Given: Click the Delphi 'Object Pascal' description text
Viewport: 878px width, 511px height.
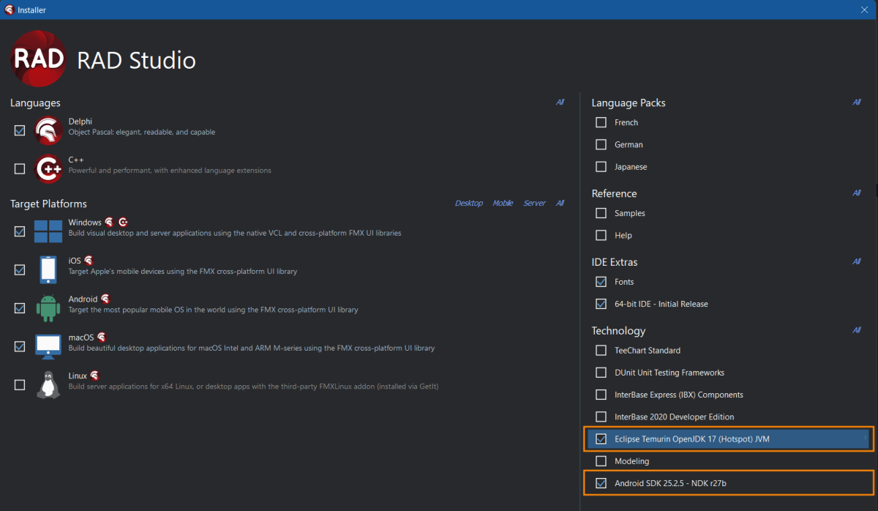Looking at the screenshot, I should point(142,133).
